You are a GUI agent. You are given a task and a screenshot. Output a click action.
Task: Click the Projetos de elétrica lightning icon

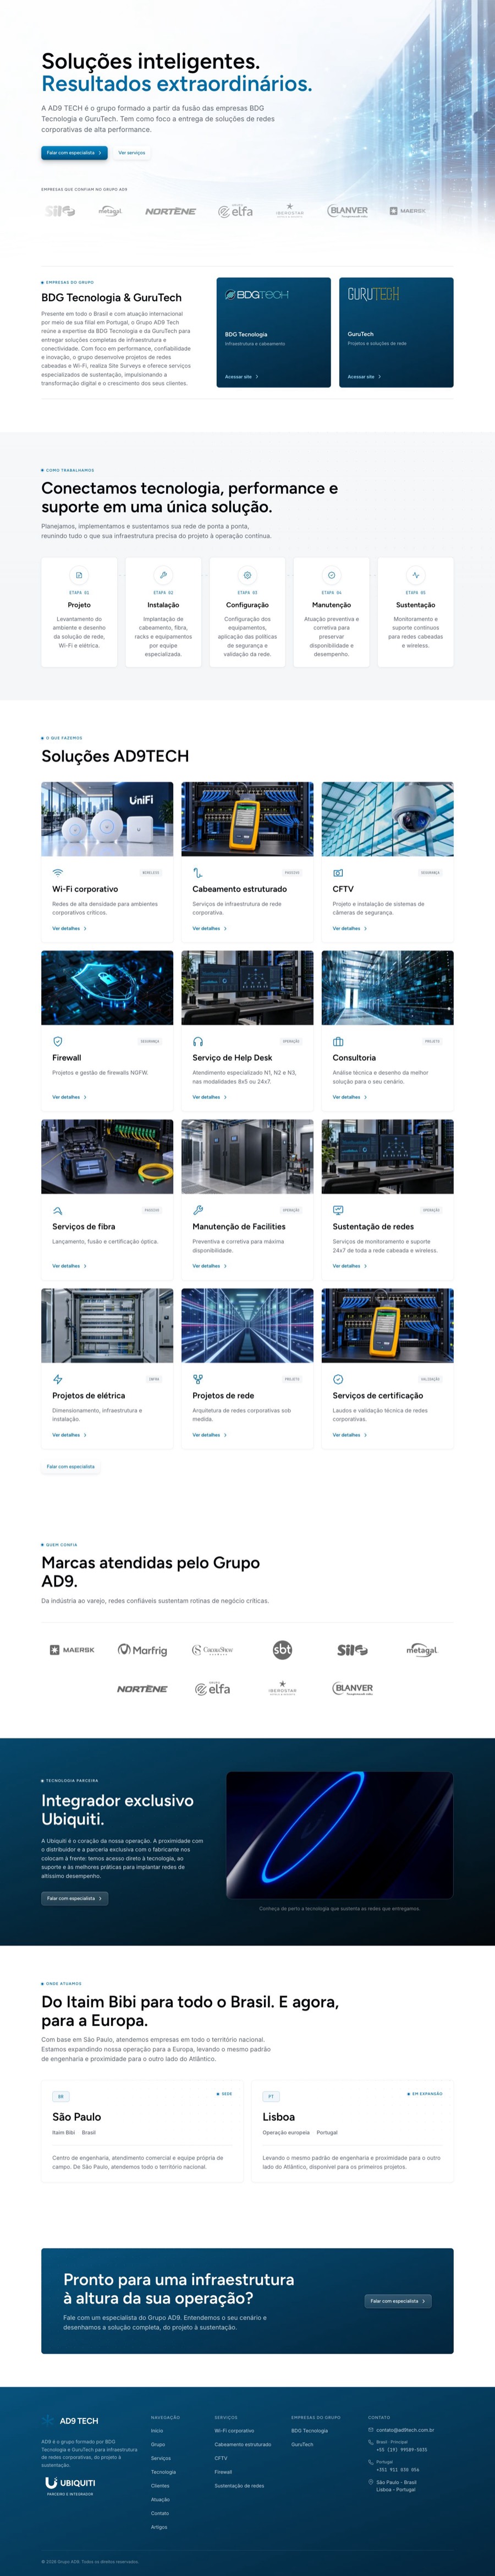pyautogui.click(x=58, y=1379)
